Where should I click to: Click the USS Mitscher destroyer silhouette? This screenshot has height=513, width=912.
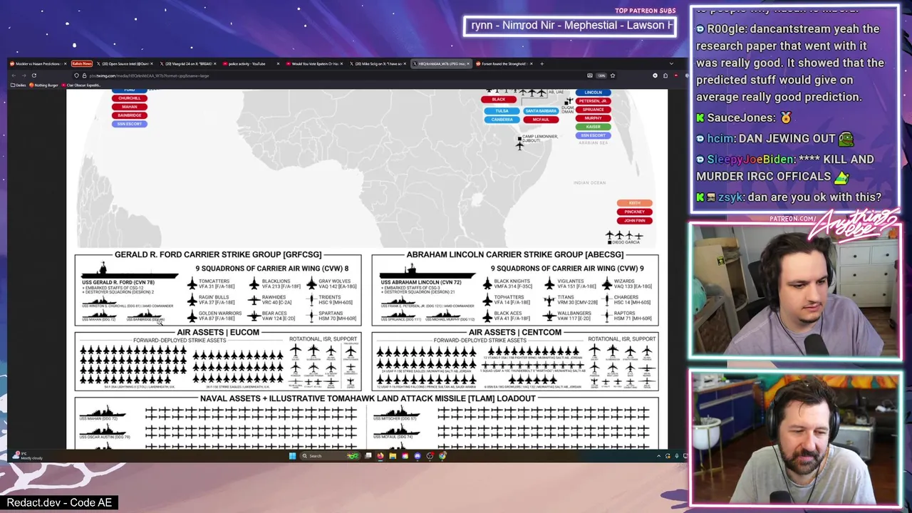397,412
